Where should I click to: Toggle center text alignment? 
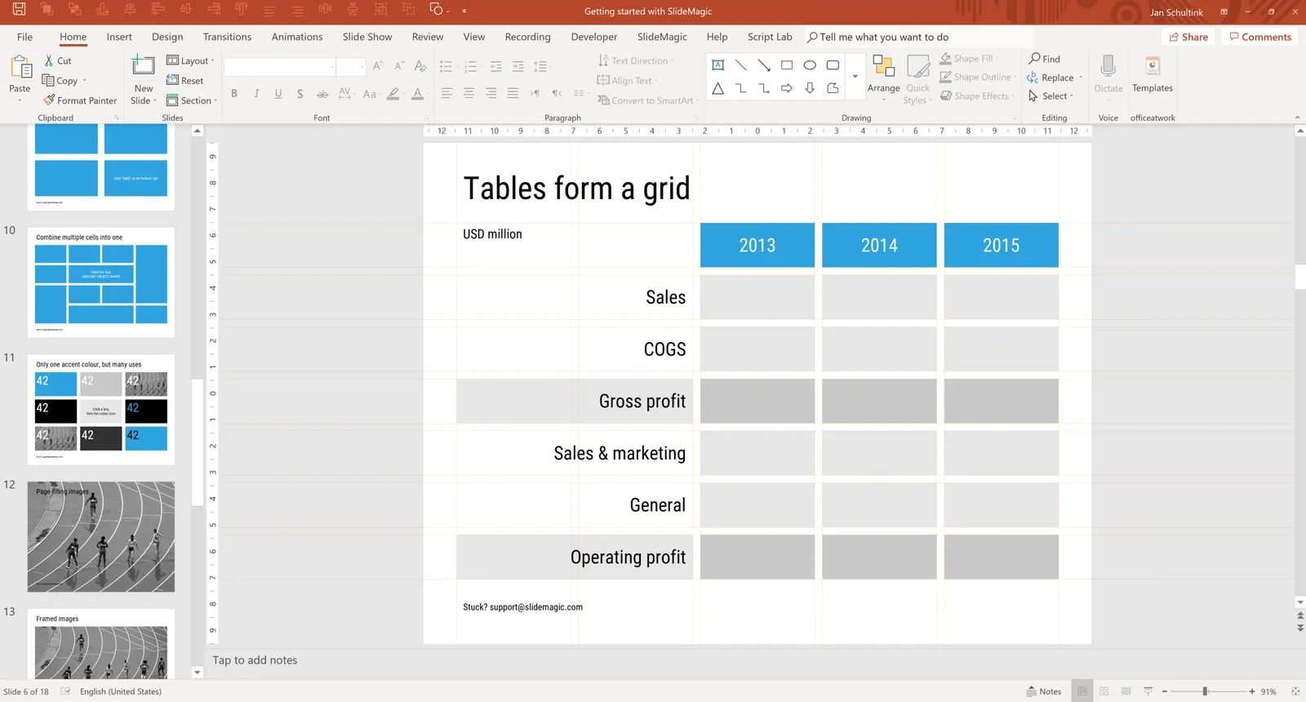[469, 93]
